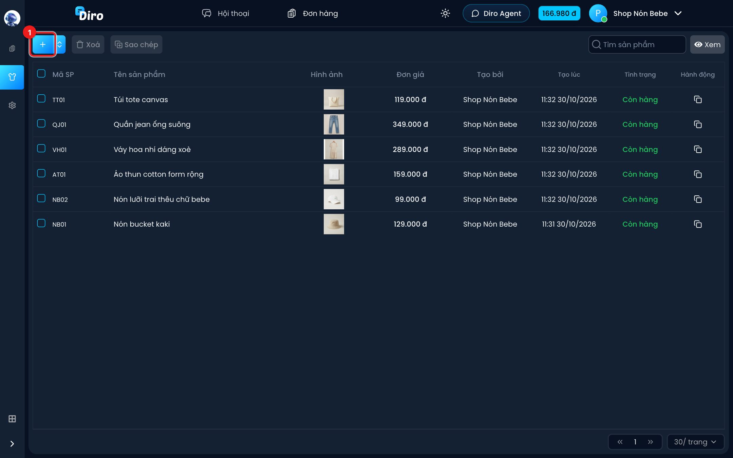
Task: Open the products shirt icon in sidebar
Action: tap(12, 77)
